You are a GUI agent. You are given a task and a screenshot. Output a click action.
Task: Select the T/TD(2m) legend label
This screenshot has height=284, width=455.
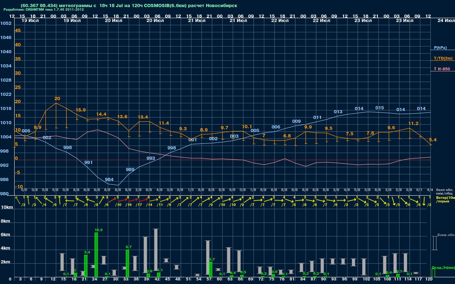[x=443, y=58]
